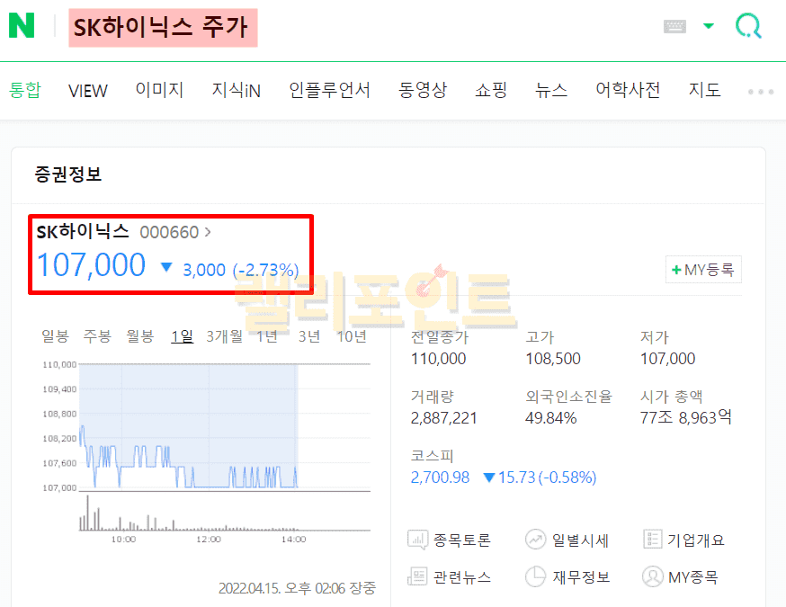The image size is (786, 607).
Task: Switch chart to 10년 range
Action: click(352, 336)
